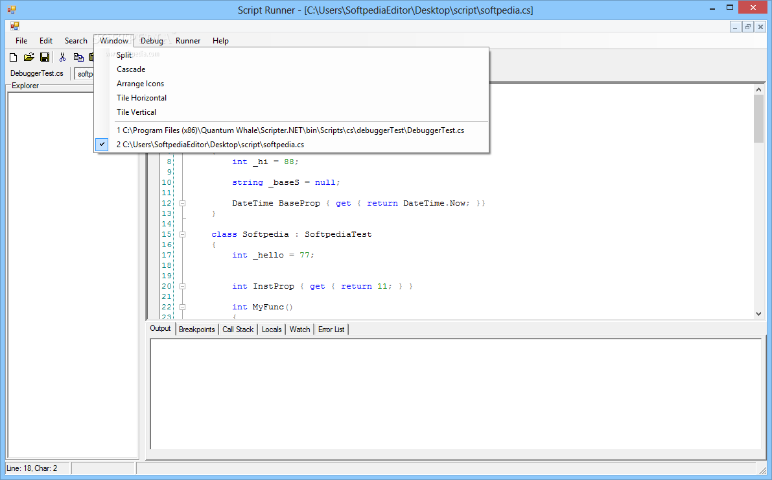772x480 pixels.
Task: Click the Script Runner title bar app icon
Action: coord(11,9)
